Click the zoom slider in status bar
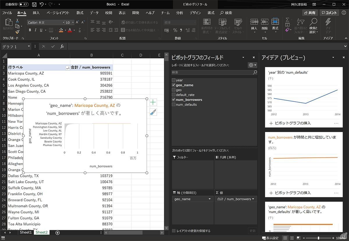The height and width of the screenshot is (241, 349). pos(319,238)
